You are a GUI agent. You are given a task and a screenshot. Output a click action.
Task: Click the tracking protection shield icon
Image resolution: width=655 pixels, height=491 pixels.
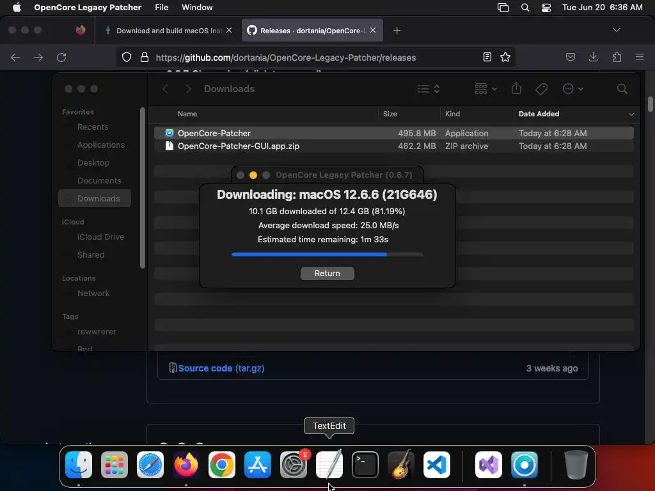point(127,57)
